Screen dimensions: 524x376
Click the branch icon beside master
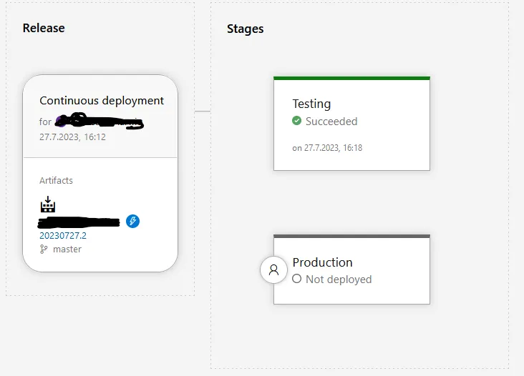click(44, 249)
